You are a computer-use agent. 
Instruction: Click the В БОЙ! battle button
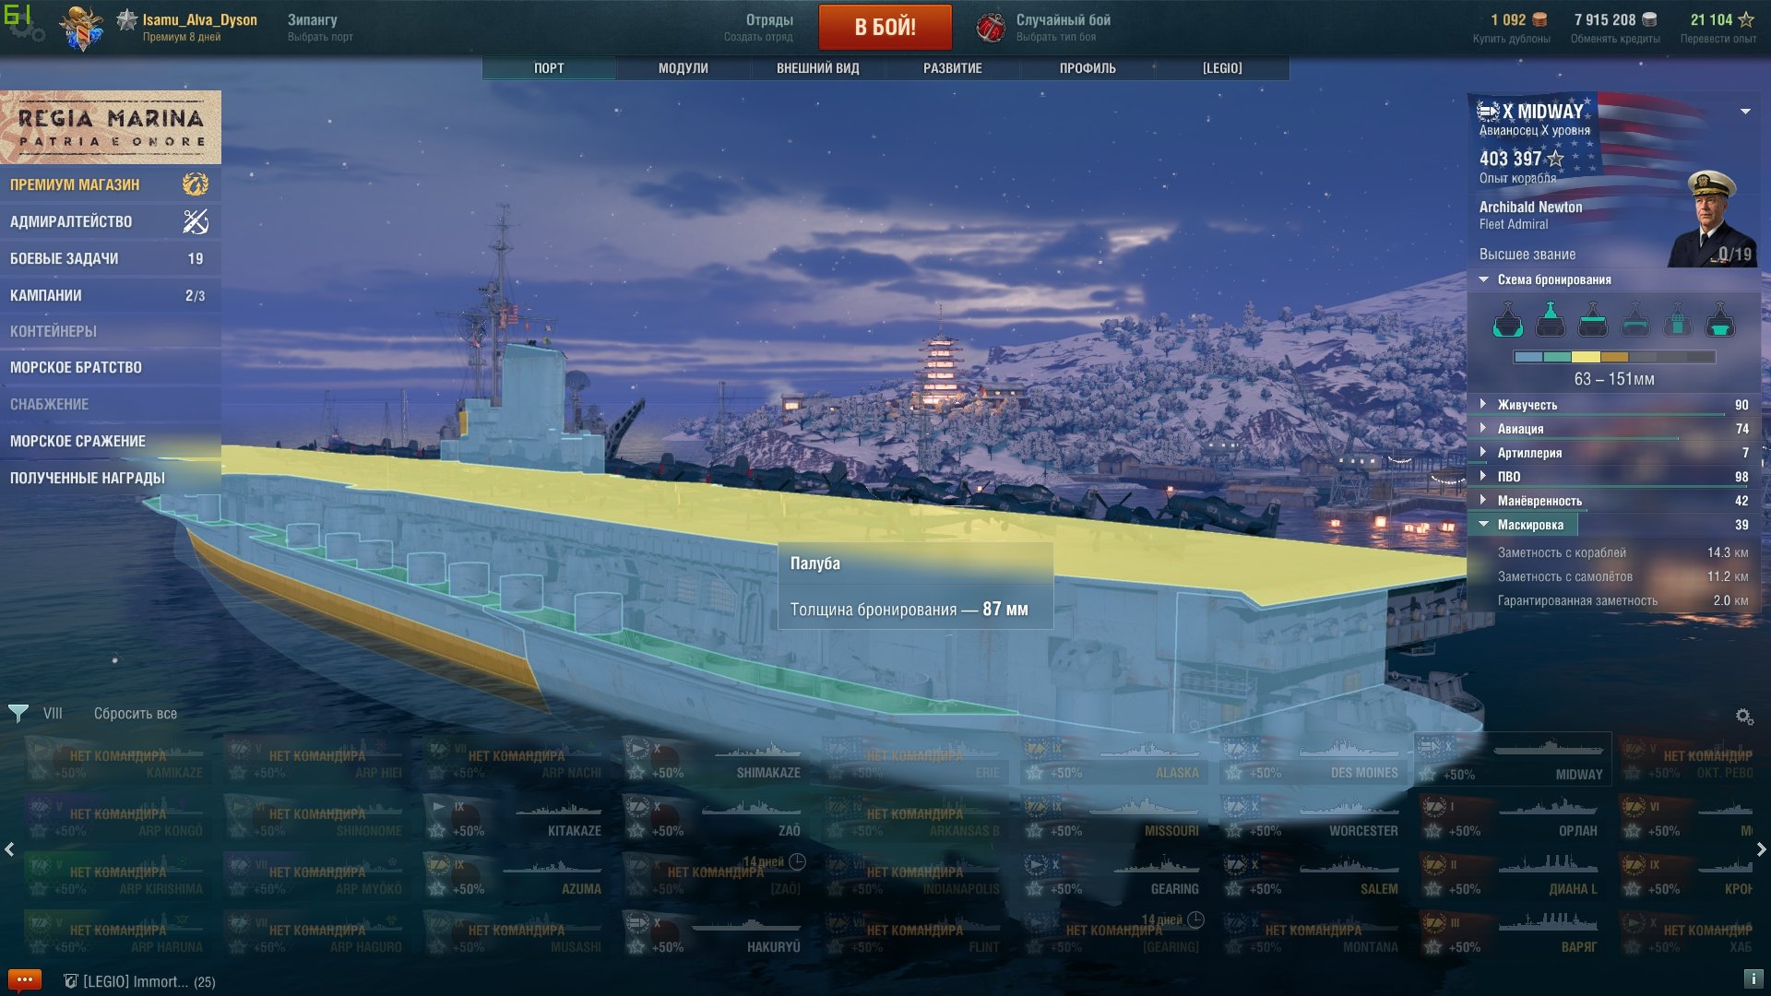[x=885, y=27]
